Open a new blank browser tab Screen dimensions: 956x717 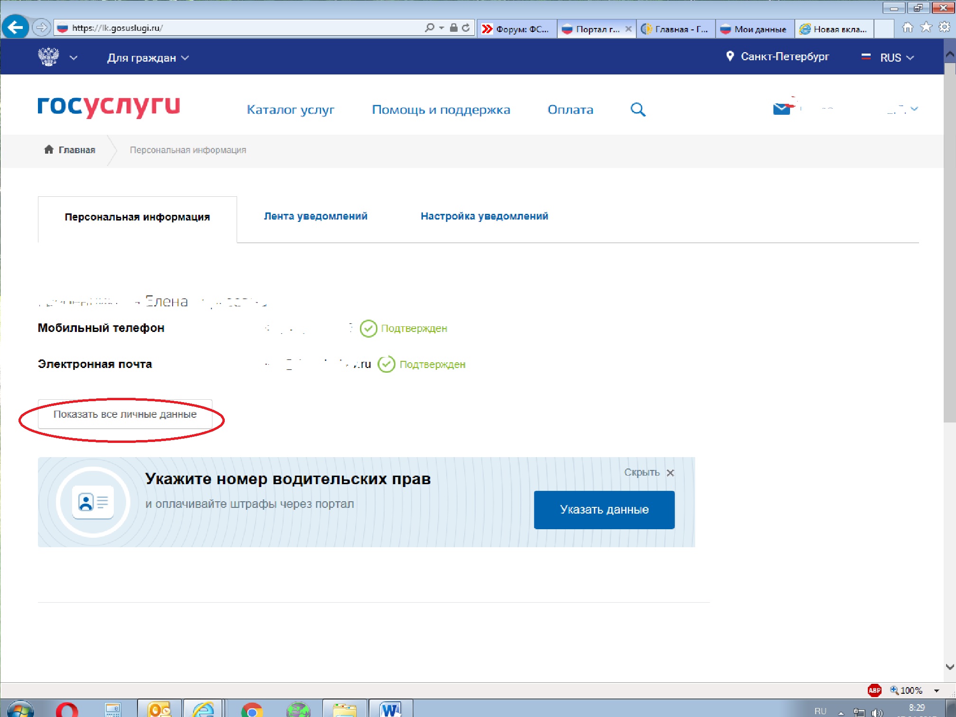[884, 29]
